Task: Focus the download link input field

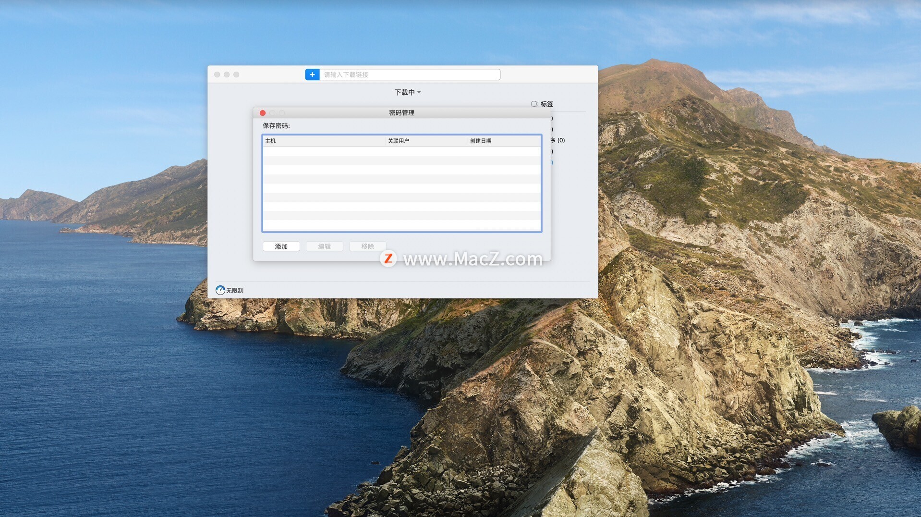Action: tap(410, 74)
